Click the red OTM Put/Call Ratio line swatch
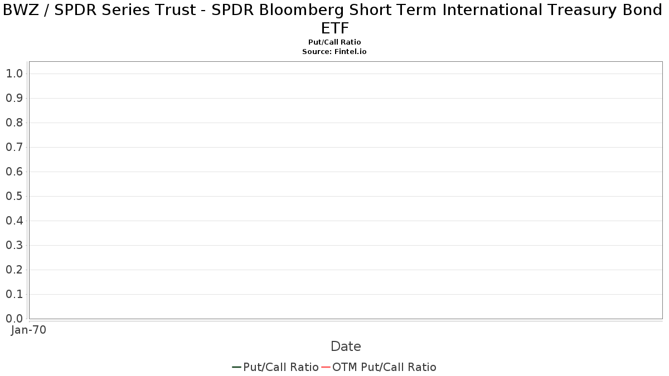The image size is (669, 376). pos(326,367)
